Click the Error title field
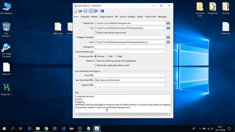235x132 pixels. pyautogui.click(x=130, y=75)
